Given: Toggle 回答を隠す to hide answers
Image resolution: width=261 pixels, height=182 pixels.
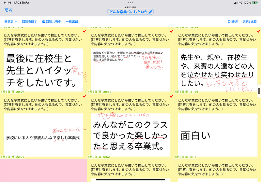Looking at the screenshot, I should coord(29,22).
